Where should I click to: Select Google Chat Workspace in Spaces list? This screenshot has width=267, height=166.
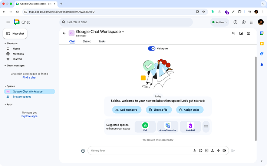point(29,91)
